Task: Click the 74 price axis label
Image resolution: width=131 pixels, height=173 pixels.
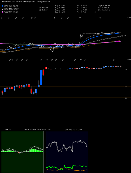Action: click(x=125, y=69)
